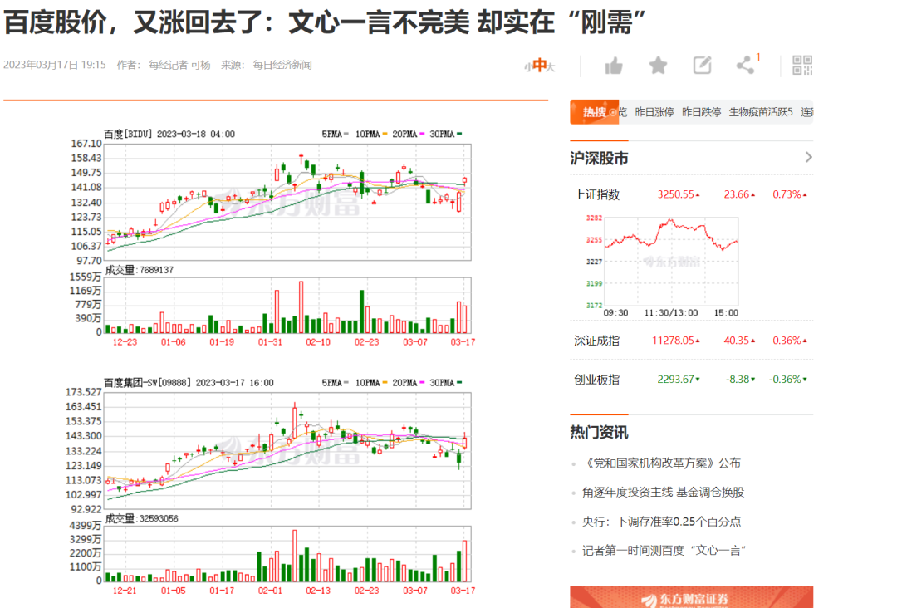Click the 10PMA legend in BIDU chart
The height and width of the screenshot is (608, 897).
tap(371, 134)
